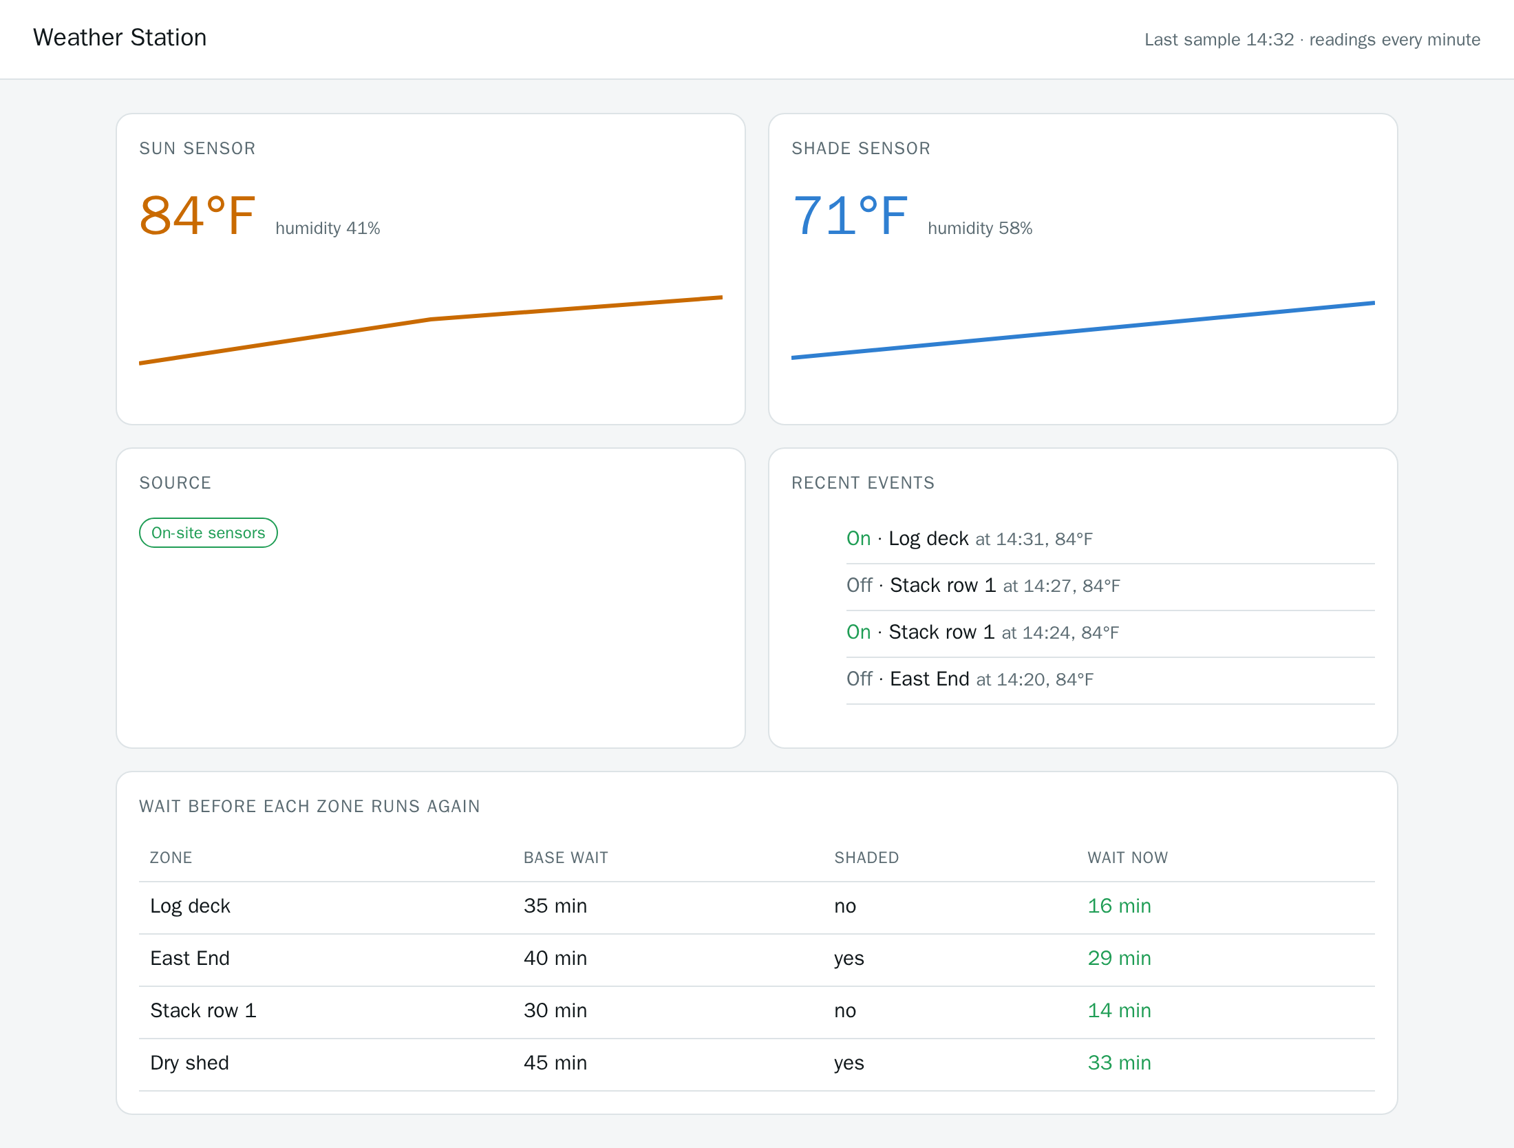Viewport: 1514px width, 1148px height.
Task: Click the 45 min base wait cell
Action: point(555,1063)
